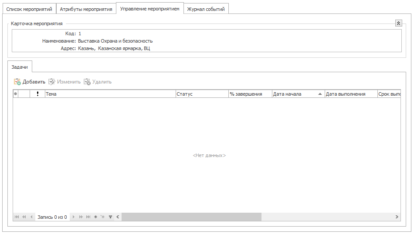Viewport: 414px width, 234px height.
Task: Go to next record in navigator
Action: click(74, 217)
